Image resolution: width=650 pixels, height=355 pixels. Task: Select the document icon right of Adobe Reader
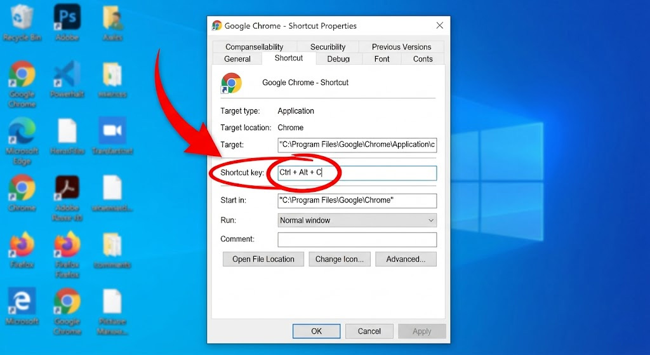click(x=112, y=187)
